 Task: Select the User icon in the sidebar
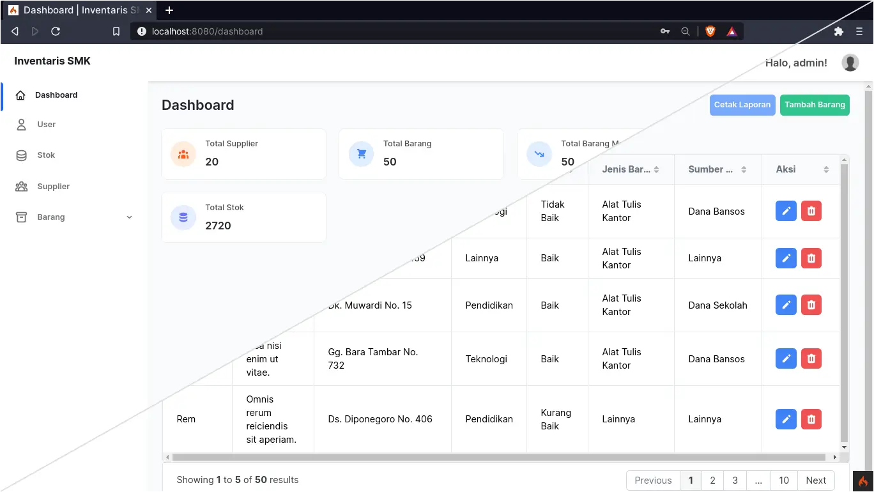coord(20,125)
